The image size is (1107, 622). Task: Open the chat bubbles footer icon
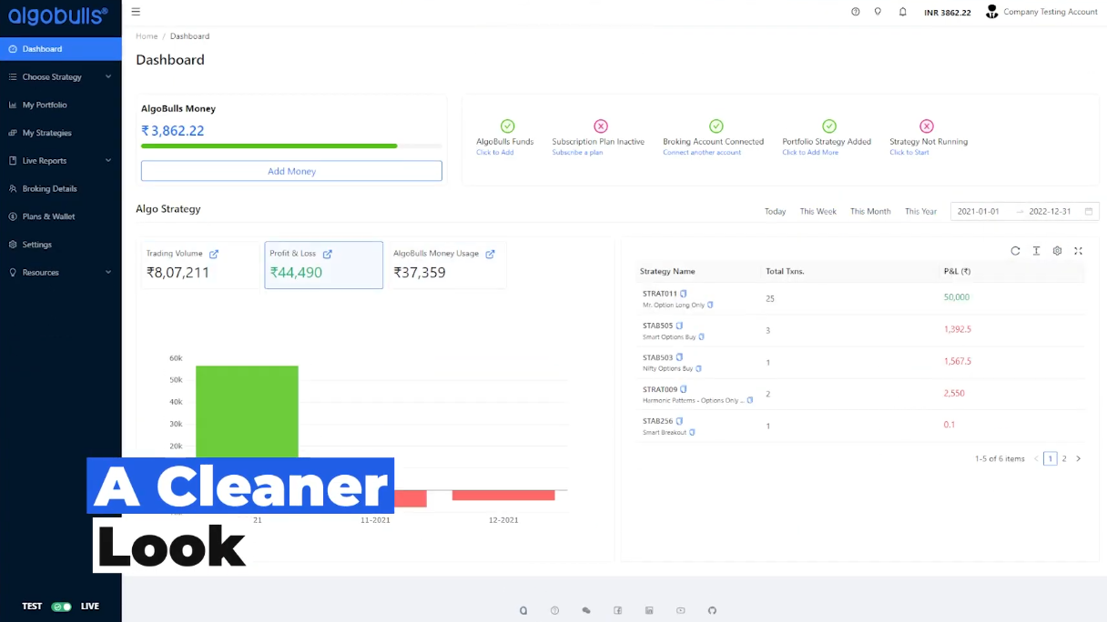click(x=586, y=610)
